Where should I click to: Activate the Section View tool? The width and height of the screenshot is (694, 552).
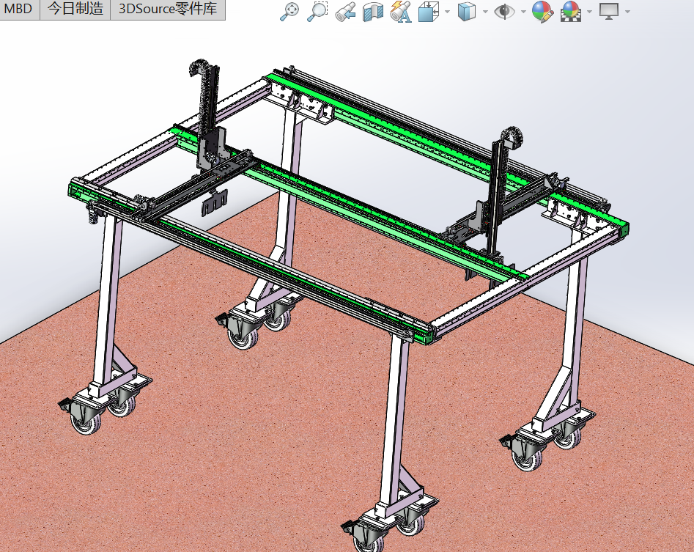tap(373, 12)
